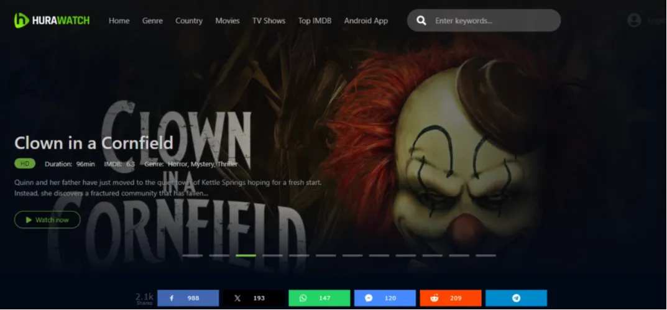Open the user login avatar icon
Viewport: 667px width, 310px height.
[x=634, y=21]
